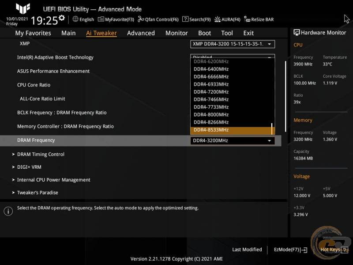Image resolution: width=353 pixels, height=265 pixels.
Task: Click the clock settings gear icon
Action: pos(62,18)
